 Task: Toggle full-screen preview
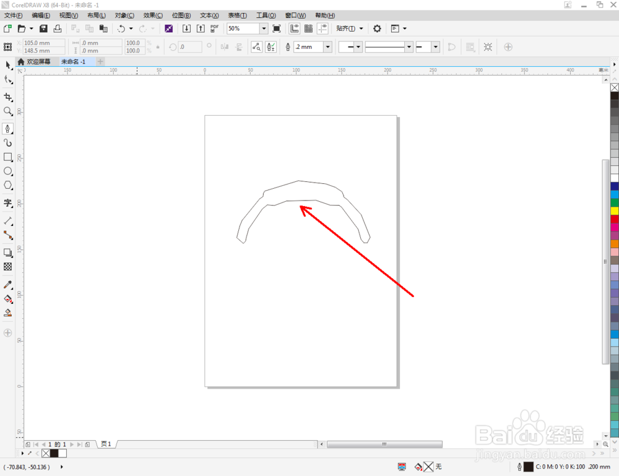pyautogui.click(x=277, y=28)
